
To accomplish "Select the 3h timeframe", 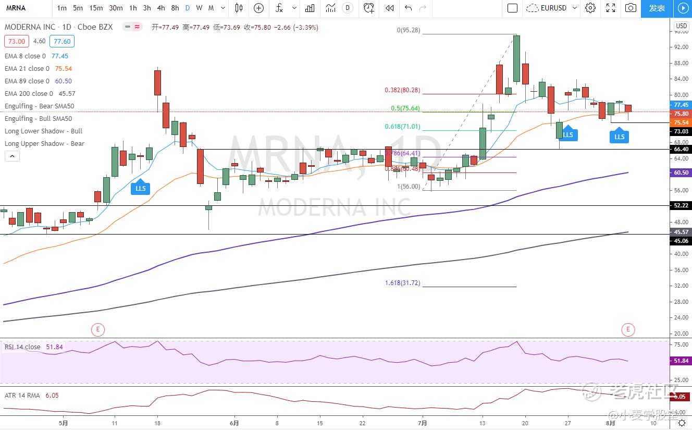I will (x=147, y=8).
